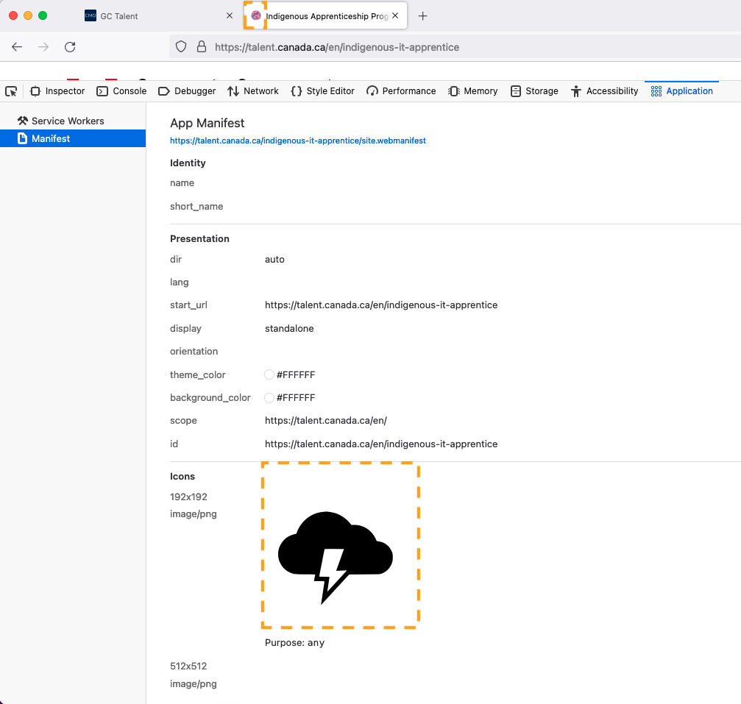The image size is (741, 704).
Task: Click the 'orientation' label
Action: click(x=194, y=352)
